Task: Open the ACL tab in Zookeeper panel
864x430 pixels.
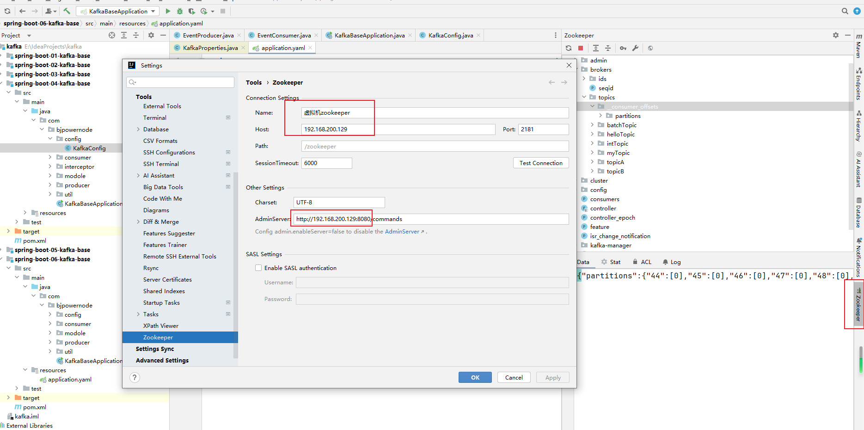Action: (x=642, y=262)
